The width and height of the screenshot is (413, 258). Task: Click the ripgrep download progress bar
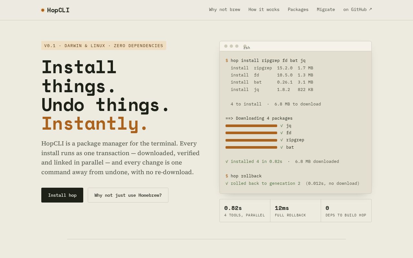(251, 140)
